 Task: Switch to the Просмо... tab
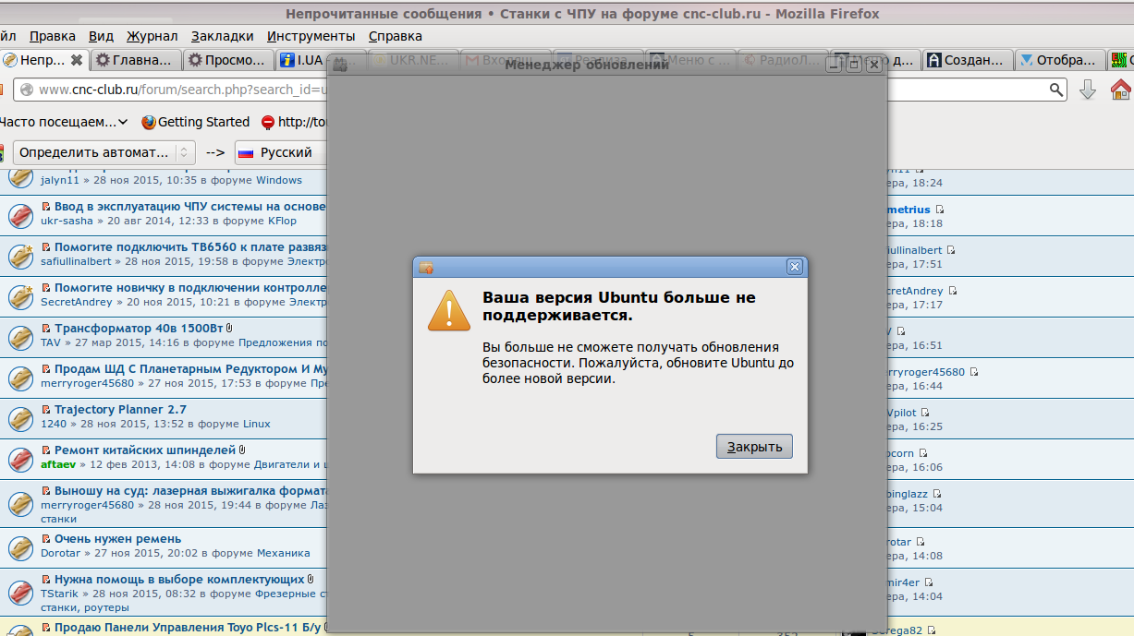pos(227,60)
